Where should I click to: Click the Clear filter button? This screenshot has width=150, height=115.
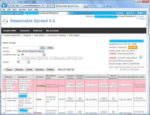coord(50,48)
